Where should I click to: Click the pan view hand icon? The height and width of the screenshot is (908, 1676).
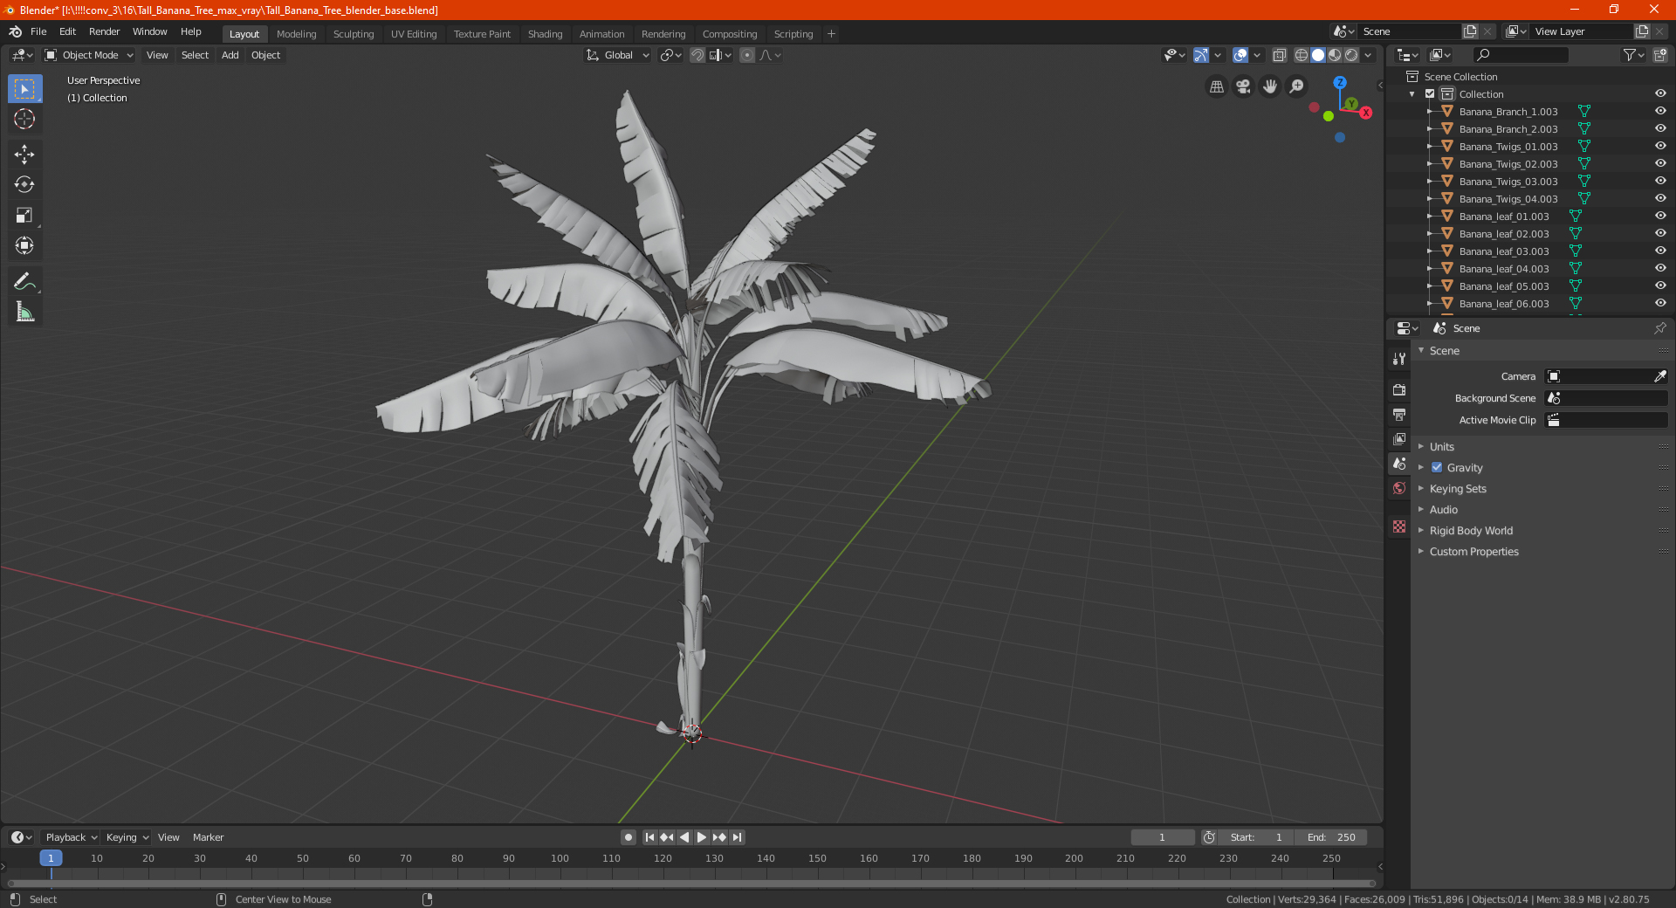tap(1270, 86)
